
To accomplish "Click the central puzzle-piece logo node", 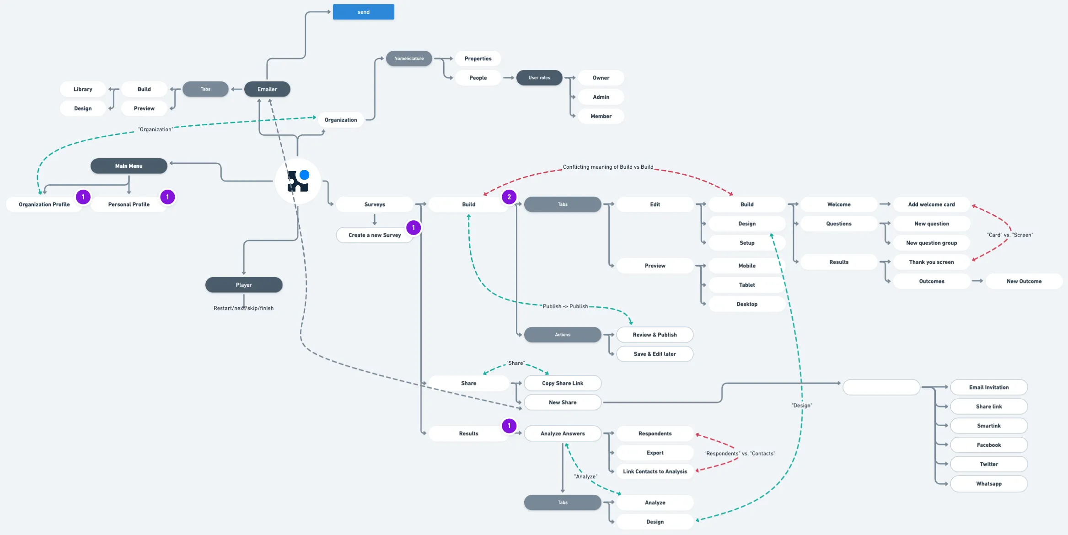I will point(298,181).
